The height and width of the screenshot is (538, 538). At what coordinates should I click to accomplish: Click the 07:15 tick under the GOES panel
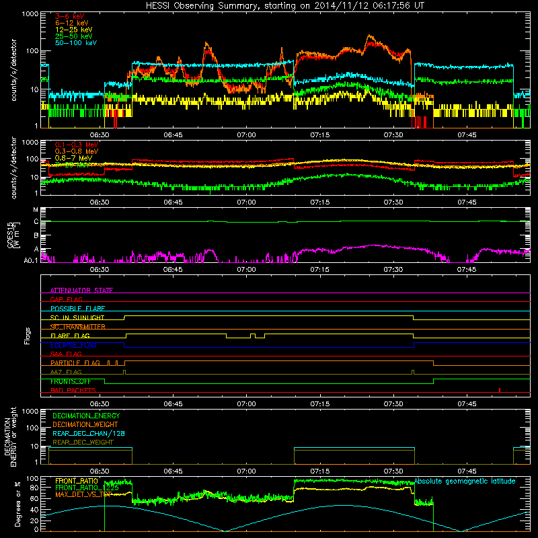(x=320, y=270)
